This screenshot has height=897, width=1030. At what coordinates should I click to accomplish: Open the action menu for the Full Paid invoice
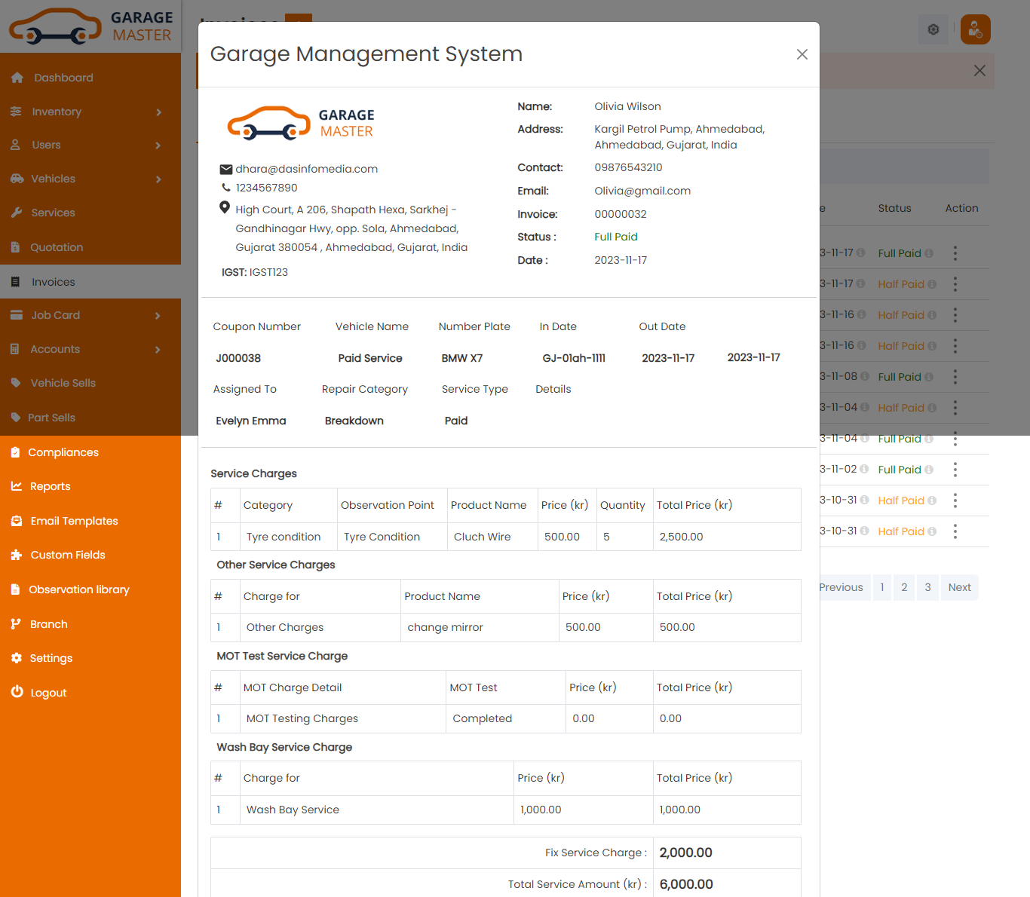click(955, 253)
